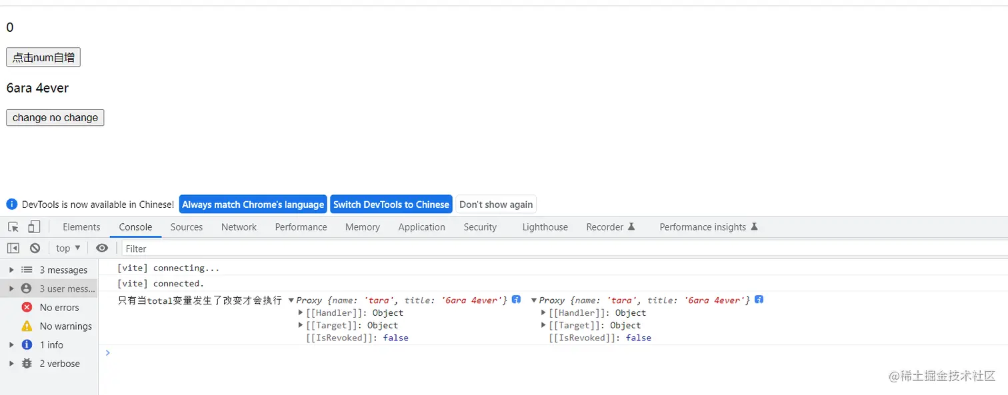Expand [[Handler]] of second Proxy
Viewport: 1008px width, 395px height.
coord(543,312)
